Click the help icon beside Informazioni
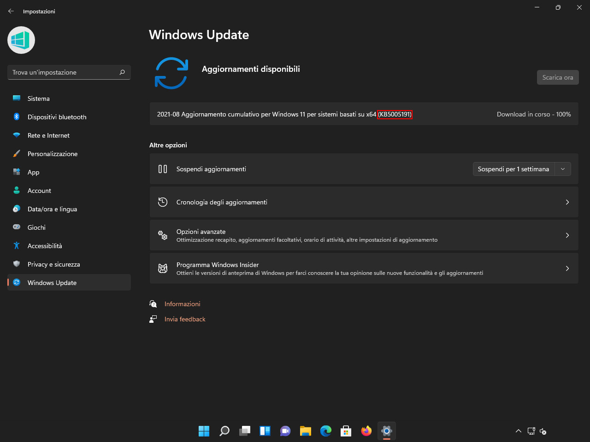 [153, 304]
